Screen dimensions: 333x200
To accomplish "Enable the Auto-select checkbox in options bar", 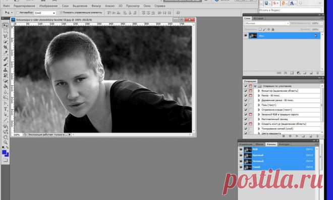I will (18, 13).
